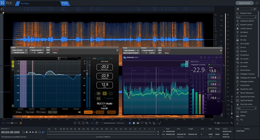Select the lasso selection tool
Viewport: 260px width, 140px height.
coord(142,123)
